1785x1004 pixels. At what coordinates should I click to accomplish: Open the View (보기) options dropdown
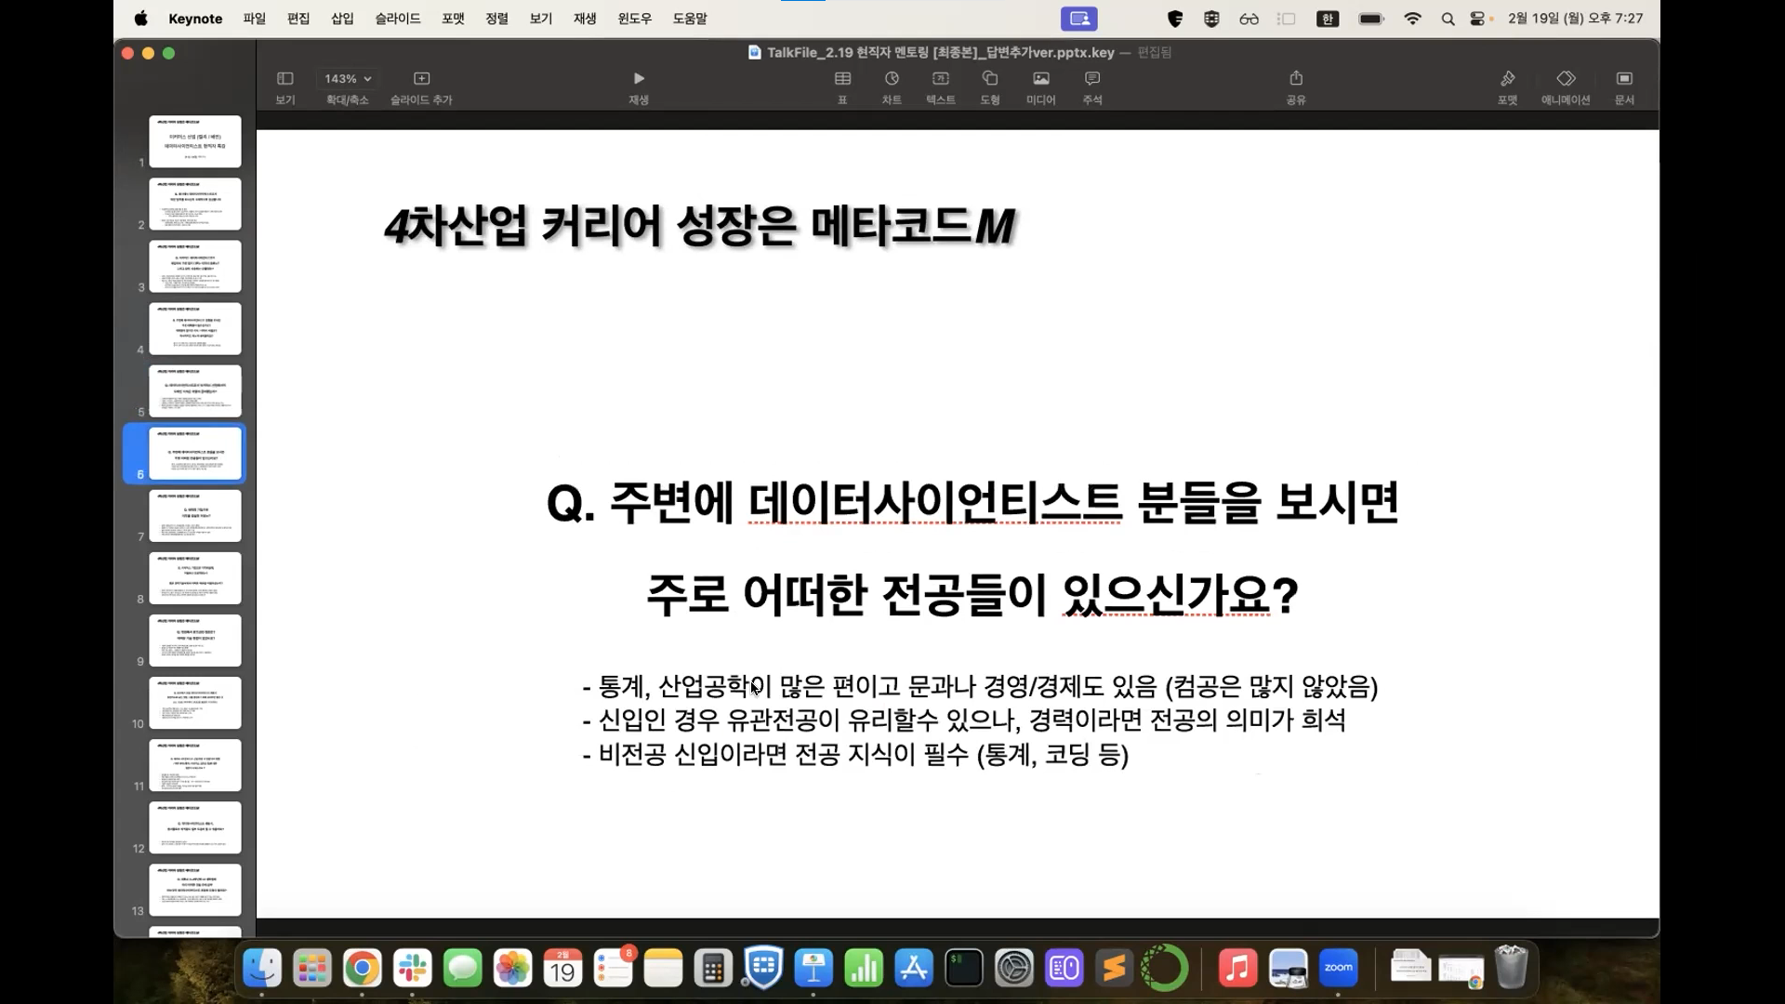285,79
